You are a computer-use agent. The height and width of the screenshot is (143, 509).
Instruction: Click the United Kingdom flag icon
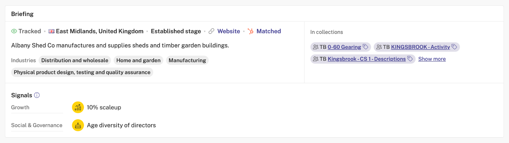pyautogui.click(x=51, y=31)
